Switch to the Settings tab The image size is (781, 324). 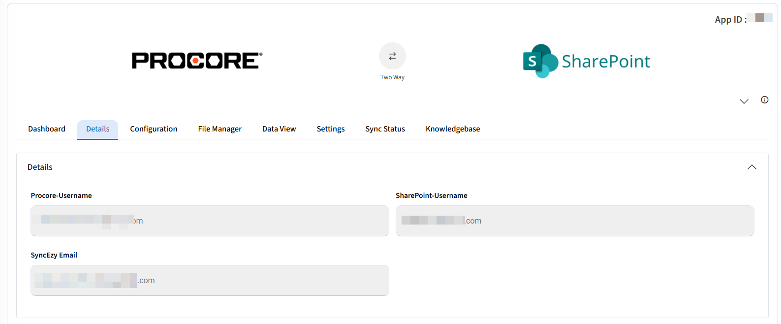(x=330, y=129)
